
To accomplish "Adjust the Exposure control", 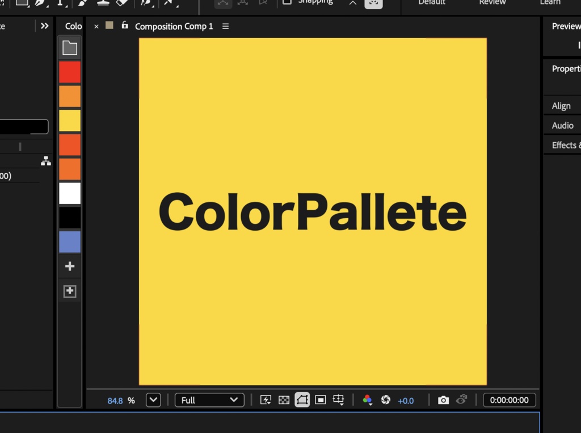I will tap(406, 401).
